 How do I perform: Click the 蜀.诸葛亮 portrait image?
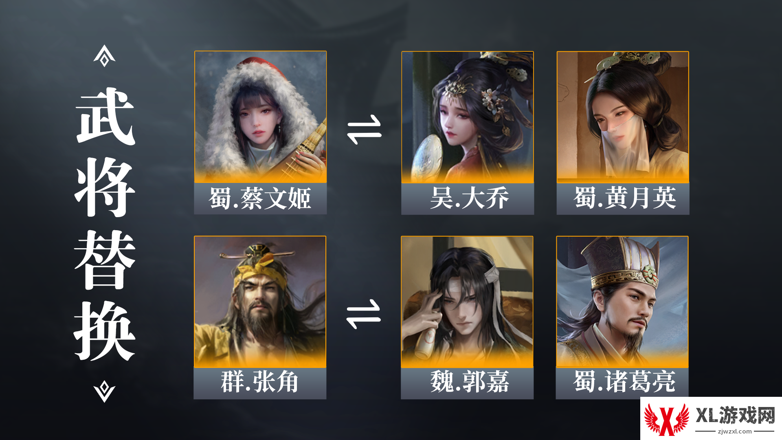coord(622,302)
